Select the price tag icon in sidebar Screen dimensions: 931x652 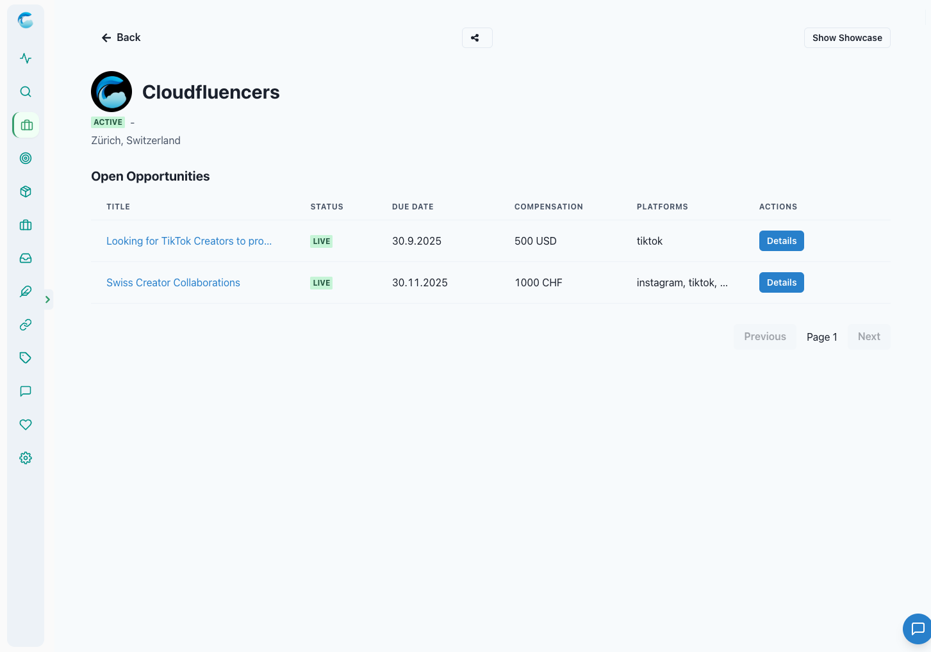26,358
